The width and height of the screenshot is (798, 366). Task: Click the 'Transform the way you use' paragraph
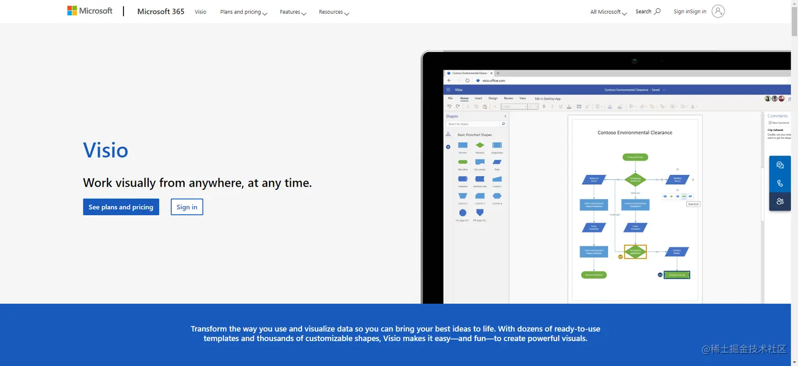point(395,333)
